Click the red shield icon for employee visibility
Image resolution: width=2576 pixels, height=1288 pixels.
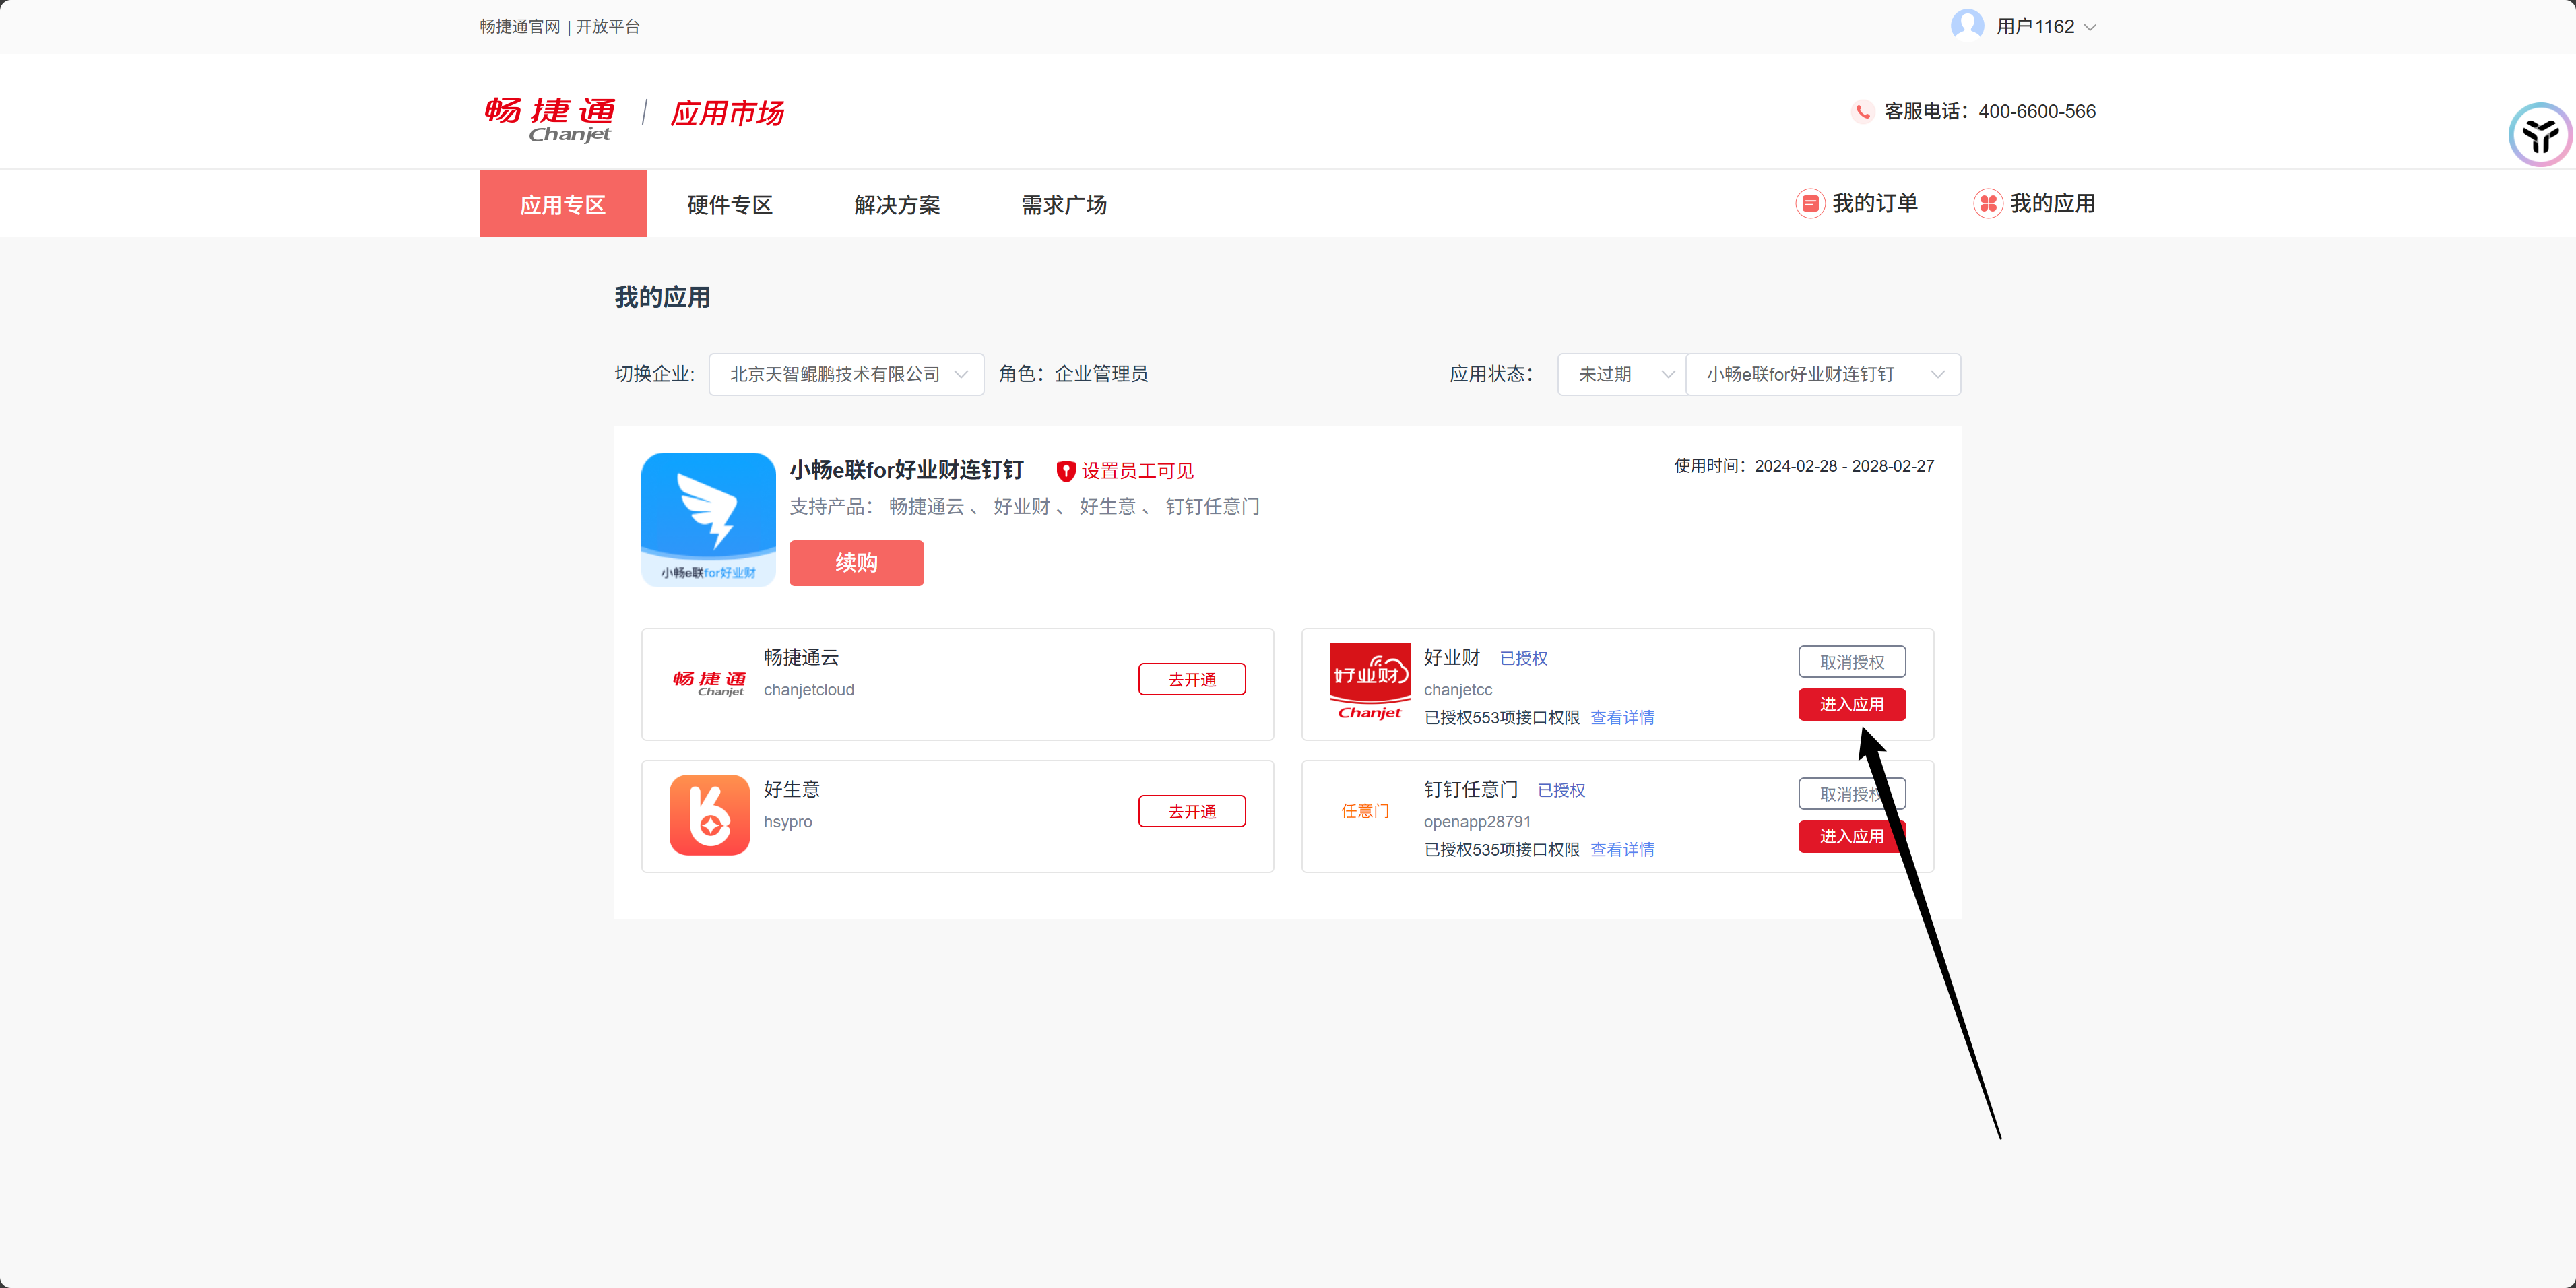coord(1065,471)
